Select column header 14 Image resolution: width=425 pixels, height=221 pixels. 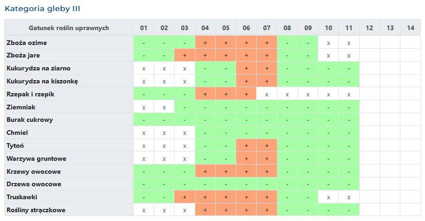tap(410, 28)
